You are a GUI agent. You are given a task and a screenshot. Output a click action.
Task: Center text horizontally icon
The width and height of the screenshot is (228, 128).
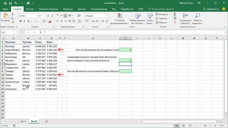click(x=62, y=21)
